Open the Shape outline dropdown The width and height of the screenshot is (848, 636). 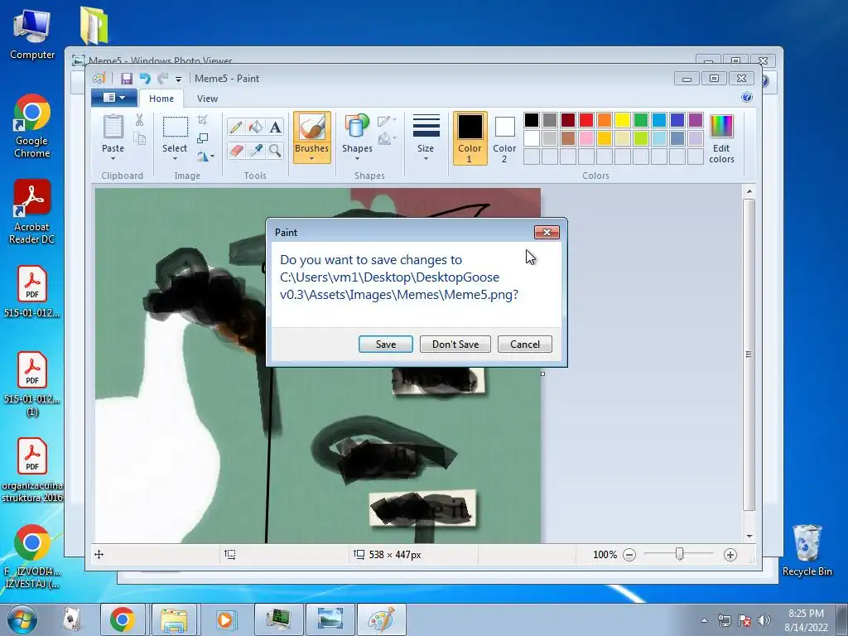point(388,121)
